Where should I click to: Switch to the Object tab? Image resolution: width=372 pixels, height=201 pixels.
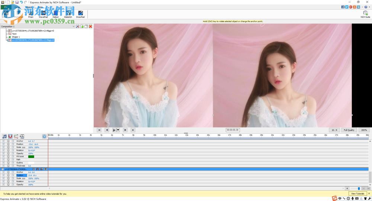point(29,7)
